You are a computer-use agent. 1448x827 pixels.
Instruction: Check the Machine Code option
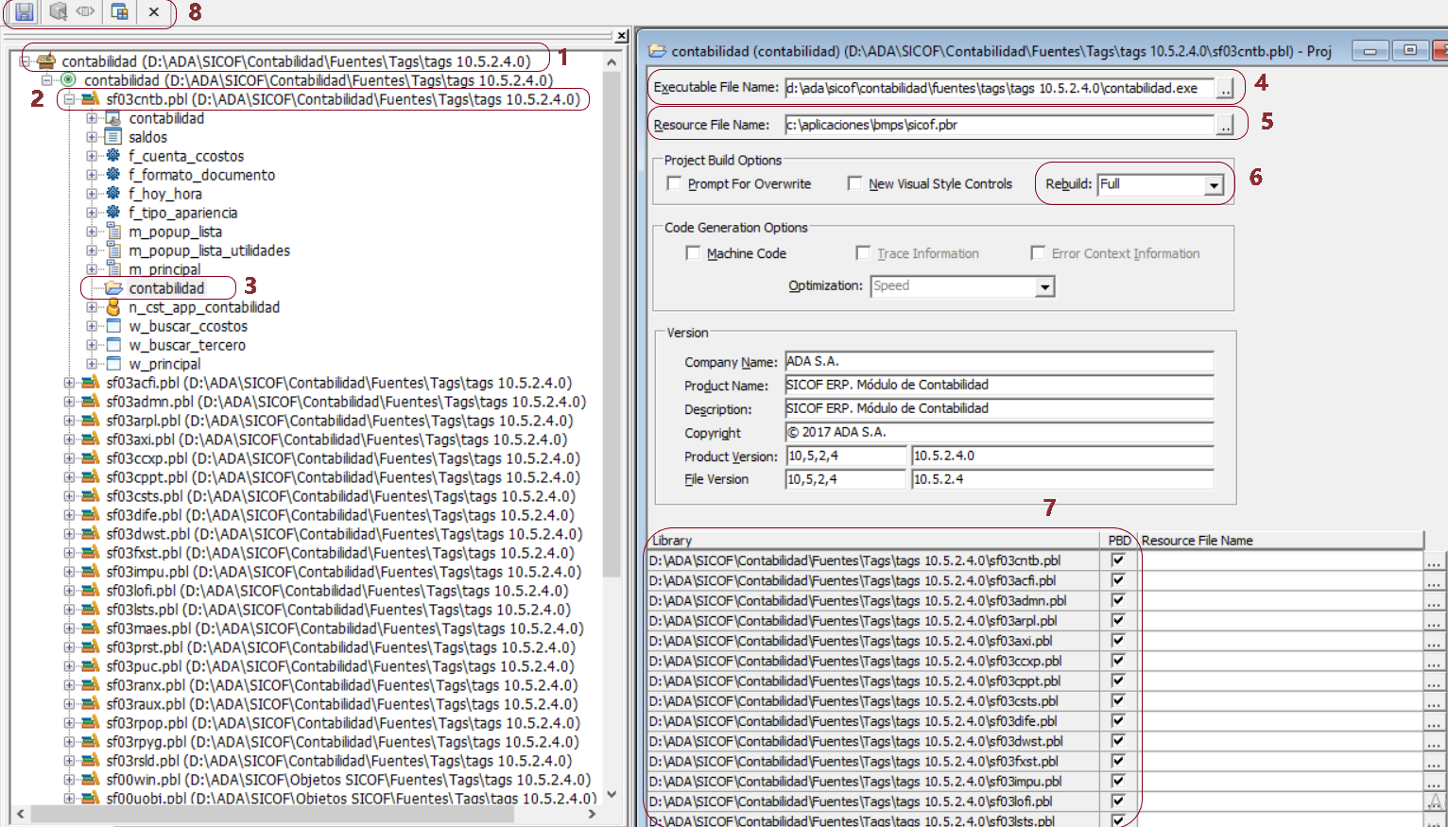click(x=693, y=253)
